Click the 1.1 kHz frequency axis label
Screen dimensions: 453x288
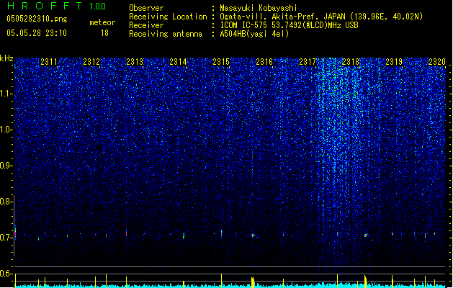(x=6, y=94)
